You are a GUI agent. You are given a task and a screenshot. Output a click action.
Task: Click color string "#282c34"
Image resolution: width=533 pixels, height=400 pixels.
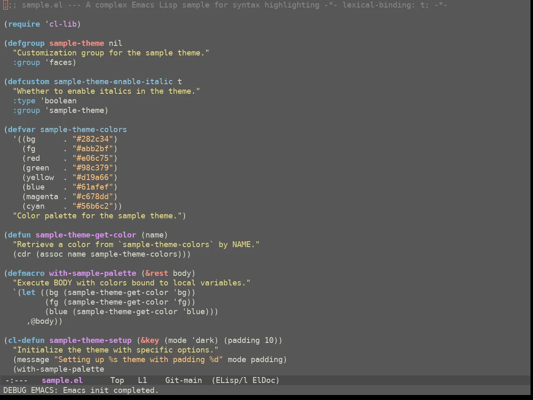92,139
